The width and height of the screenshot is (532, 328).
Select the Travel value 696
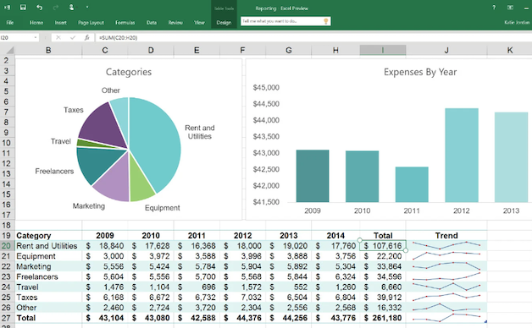197,287
